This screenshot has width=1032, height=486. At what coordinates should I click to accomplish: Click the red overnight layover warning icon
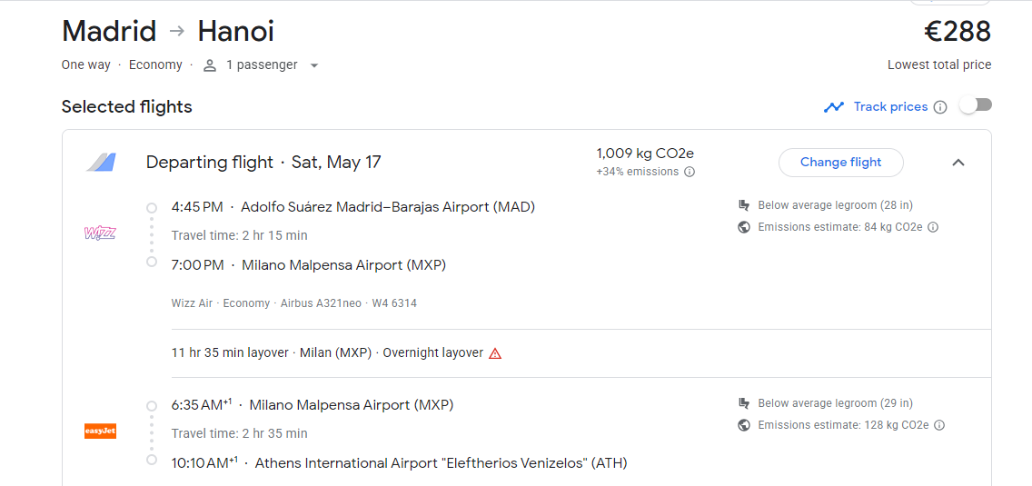click(495, 353)
